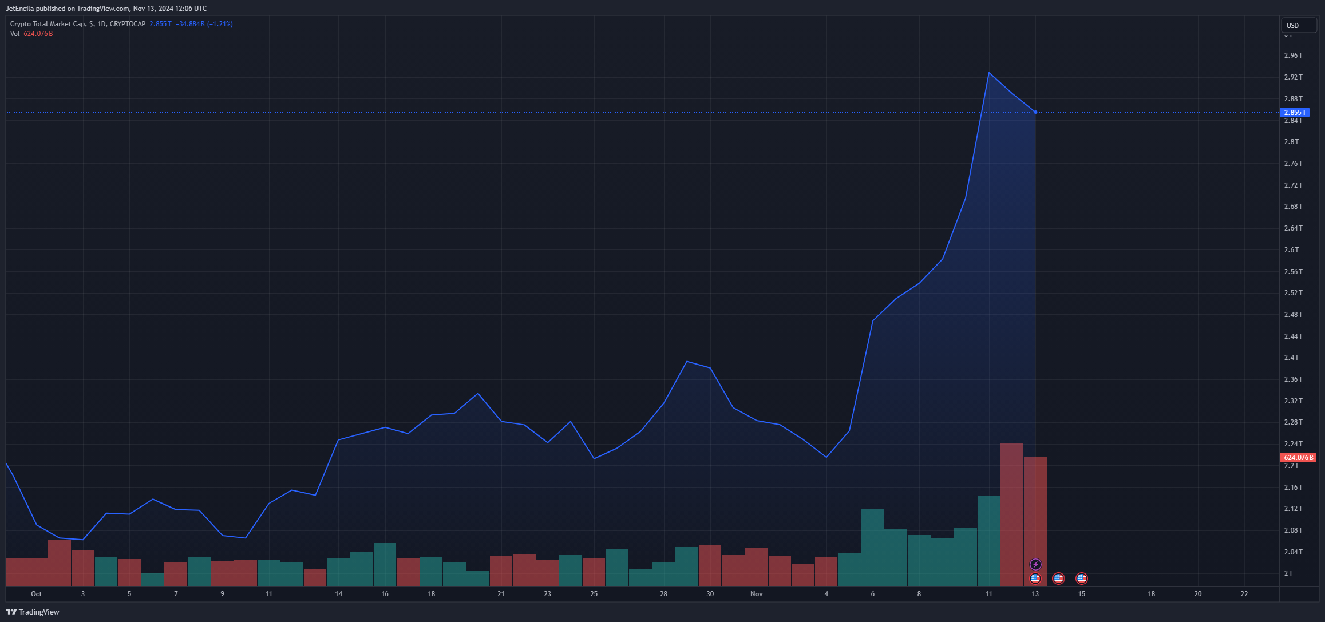Click the 2.96T level on price scale
This screenshot has height=622, width=1325.
(x=1293, y=56)
